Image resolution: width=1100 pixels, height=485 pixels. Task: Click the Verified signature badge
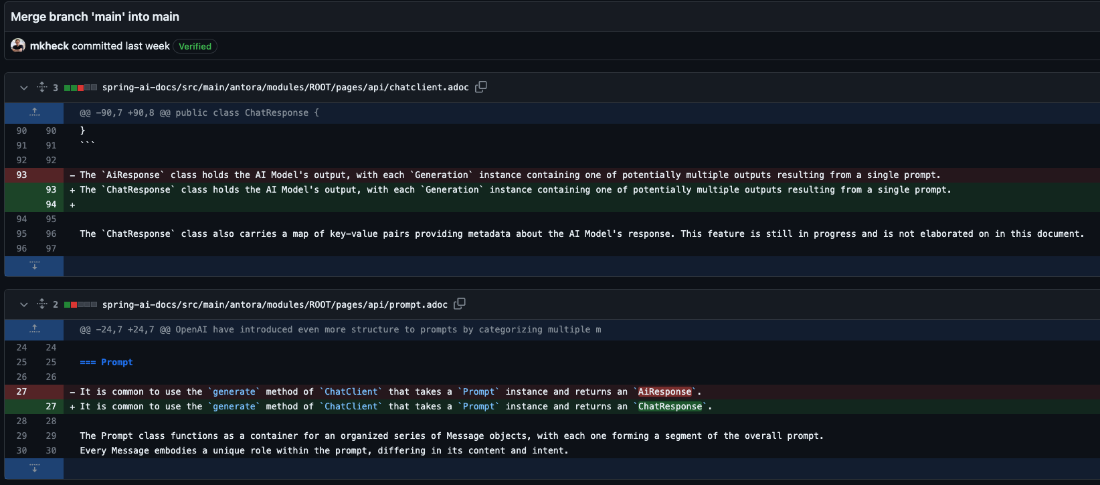[x=195, y=46]
